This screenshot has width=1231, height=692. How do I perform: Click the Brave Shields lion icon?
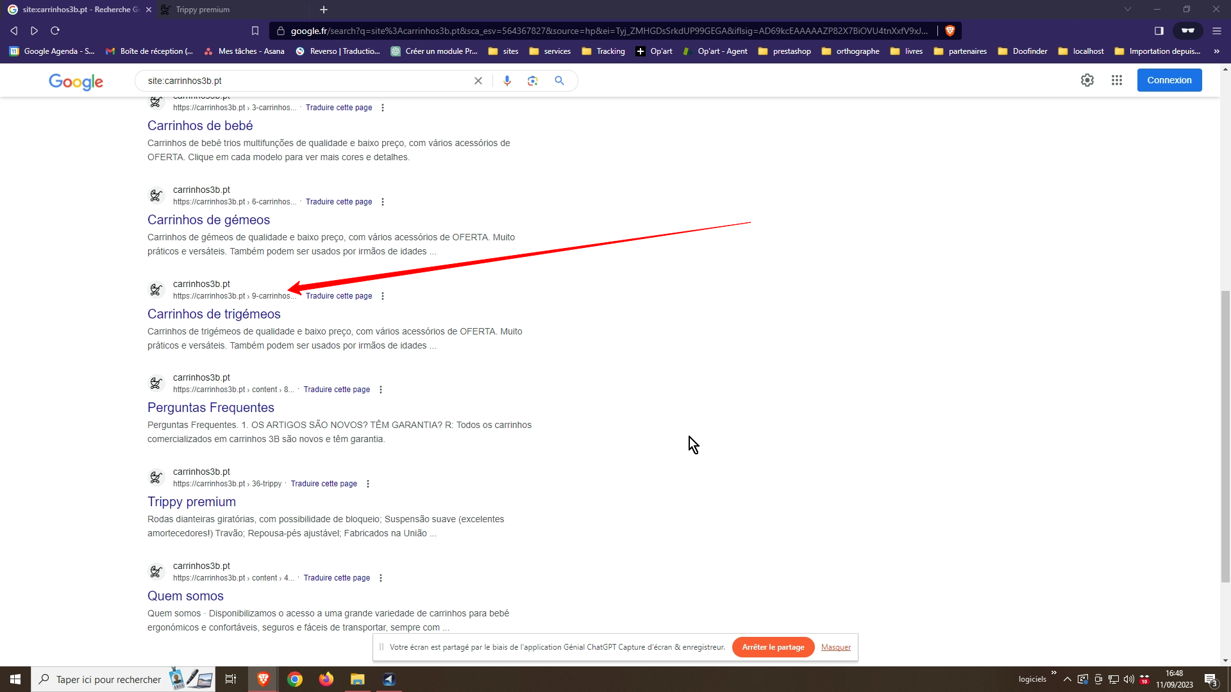950,31
